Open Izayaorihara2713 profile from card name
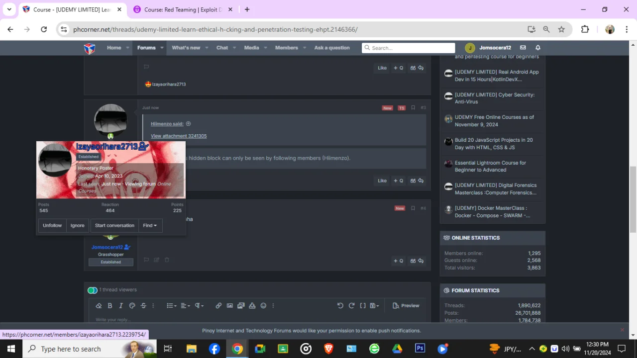637x358 pixels. pos(106,147)
